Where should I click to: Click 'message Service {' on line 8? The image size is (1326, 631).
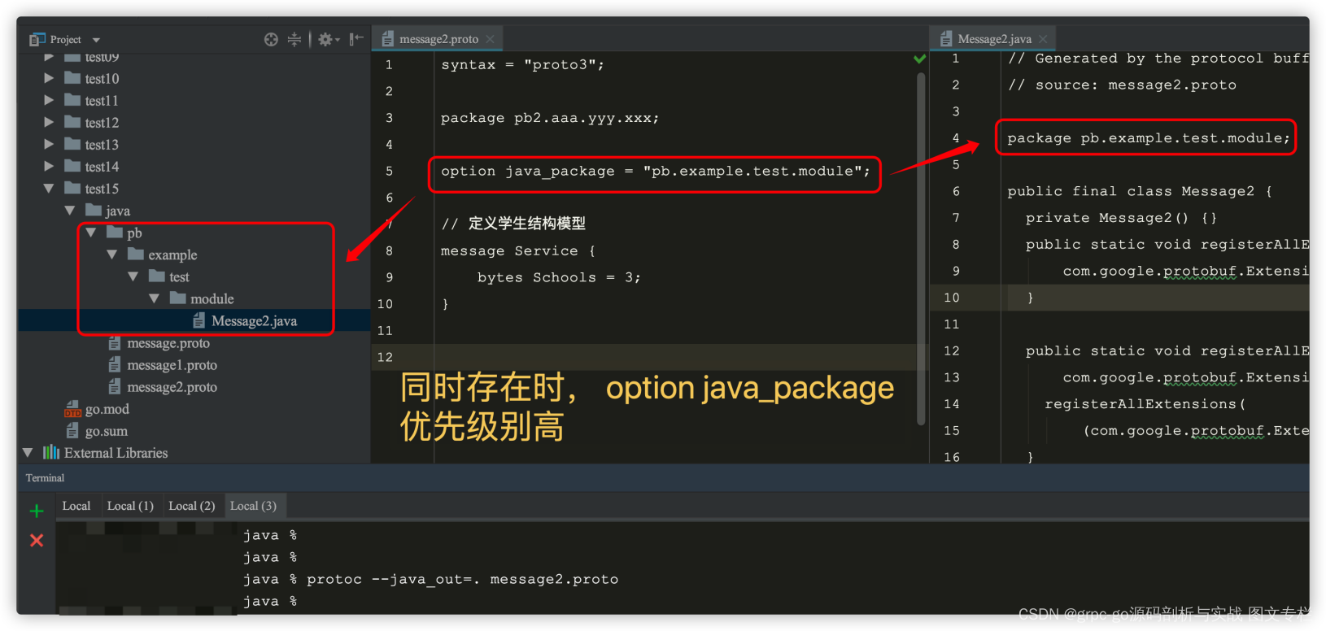point(518,250)
